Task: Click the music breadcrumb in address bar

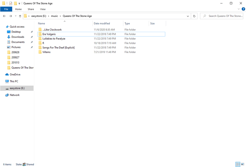Action: [x=54, y=16]
